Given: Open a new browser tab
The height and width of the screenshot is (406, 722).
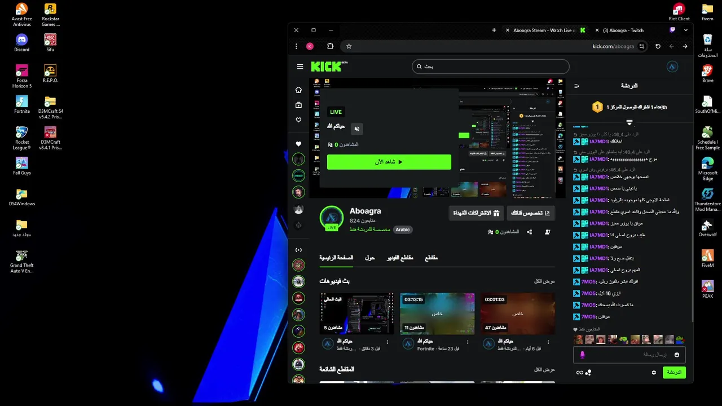Looking at the screenshot, I should click(x=494, y=30).
